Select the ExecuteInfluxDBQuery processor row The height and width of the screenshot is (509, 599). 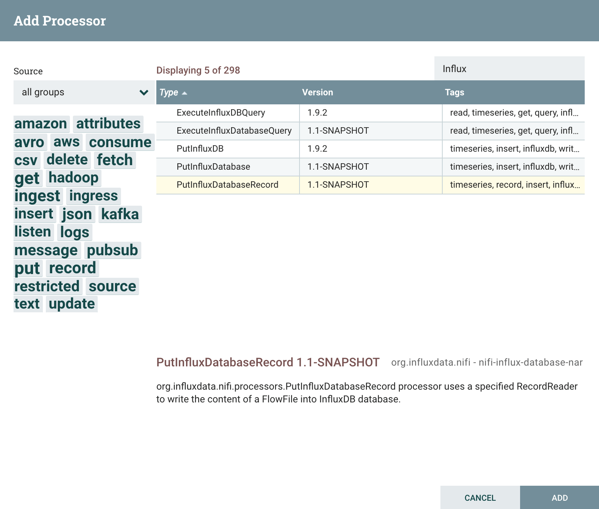click(221, 113)
